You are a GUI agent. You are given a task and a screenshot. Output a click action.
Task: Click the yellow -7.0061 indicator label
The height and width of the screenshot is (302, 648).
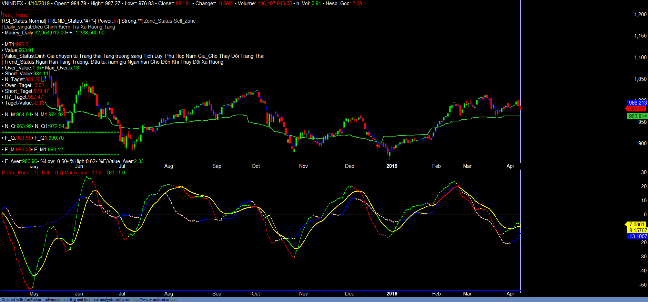(636, 225)
